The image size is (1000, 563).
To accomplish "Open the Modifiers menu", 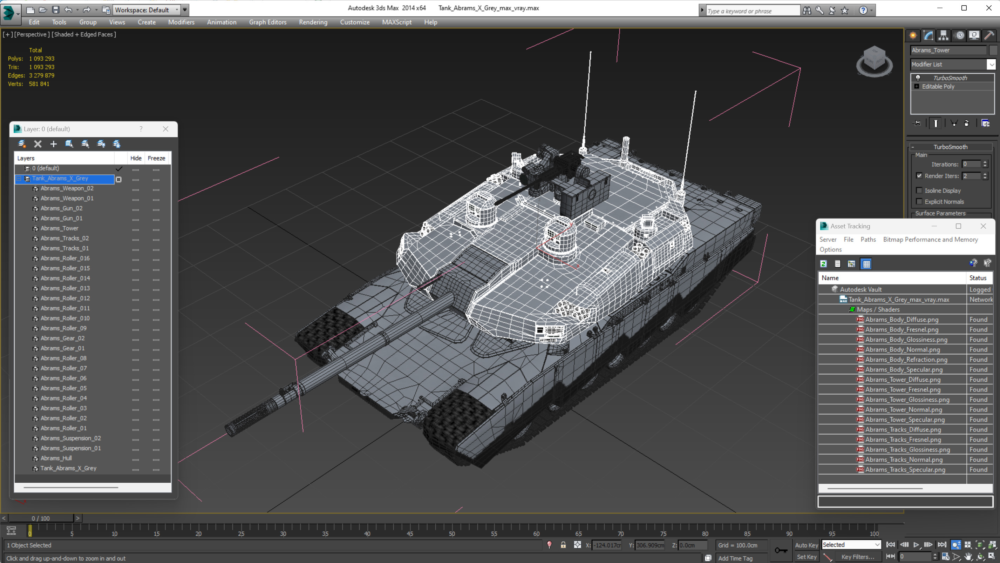I will [181, 22].
